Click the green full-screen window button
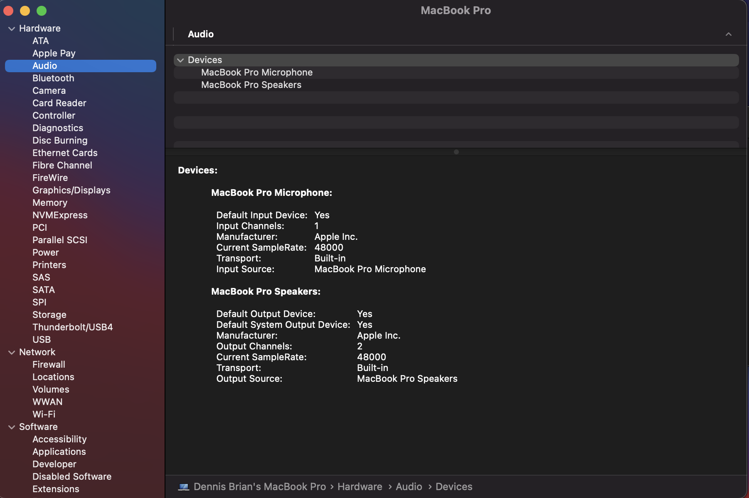Image resolution: width=749 pixels, height=498 pixels. pyautogui.click(x=42, y=11)
